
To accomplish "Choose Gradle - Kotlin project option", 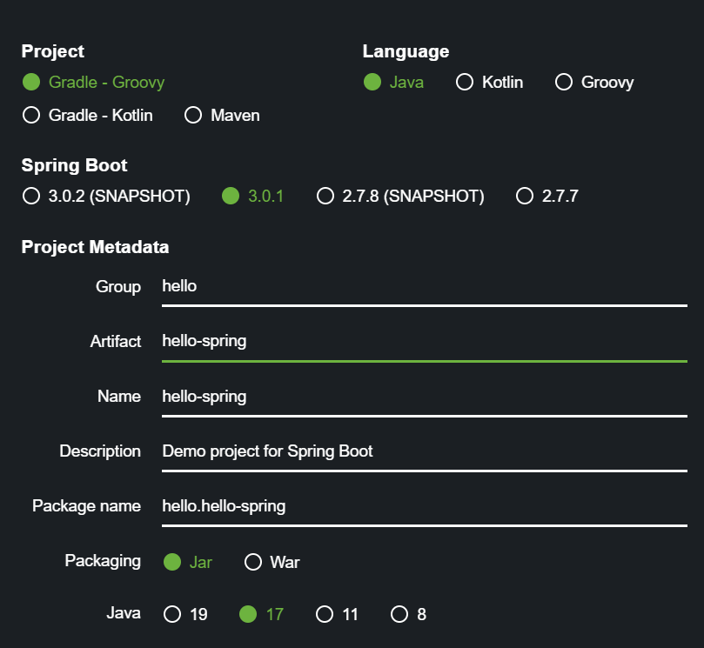I will (x=31, y=115).
